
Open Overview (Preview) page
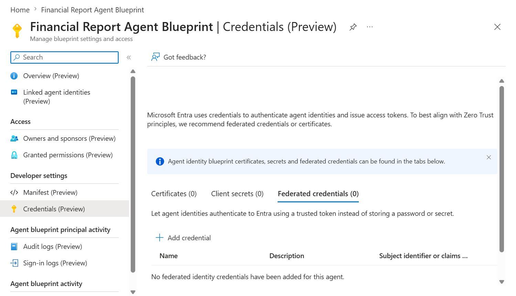pyautogui.click(x=51, y=76)
